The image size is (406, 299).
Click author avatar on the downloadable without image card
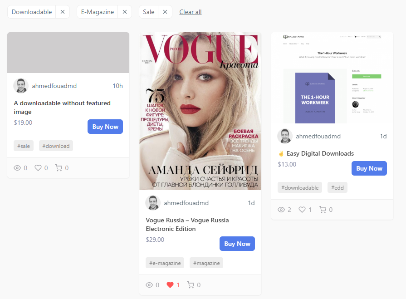(21, 86)
